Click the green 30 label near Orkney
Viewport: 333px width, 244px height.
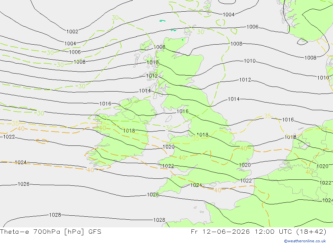tap(201, 32)
